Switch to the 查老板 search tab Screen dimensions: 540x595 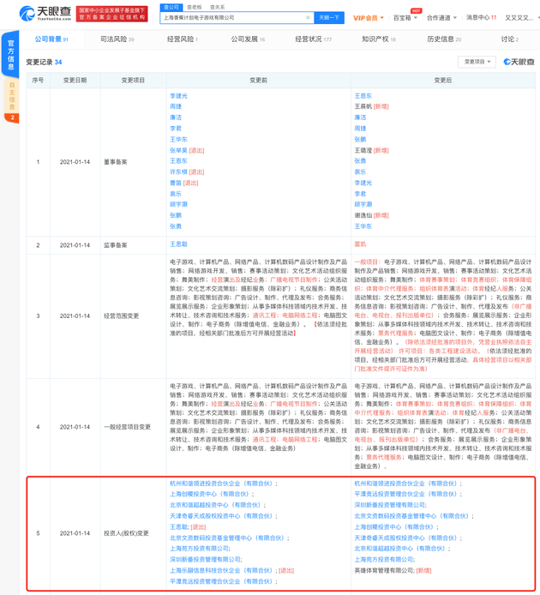pyautogui.click(x=195, y=7)
